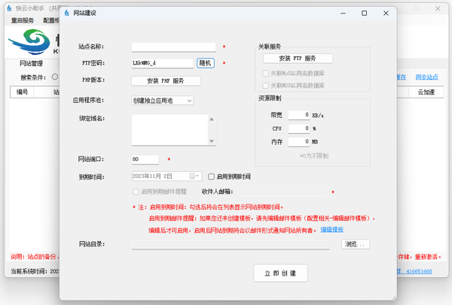Click the 立即创建 button
Image resolution: width=452 pixels, height=305 pixels.
point(280,273)
